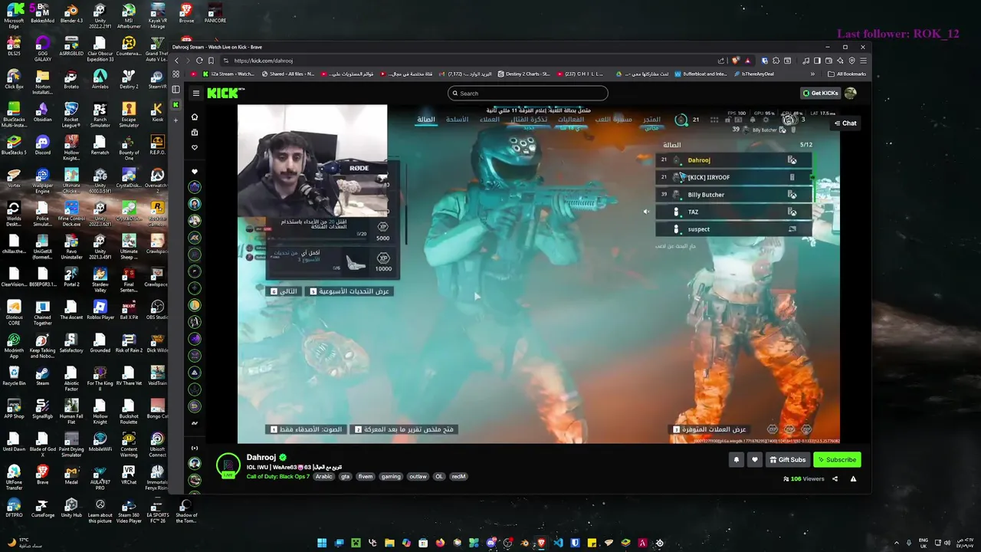Share the stream via share icon

coord(835,479)
